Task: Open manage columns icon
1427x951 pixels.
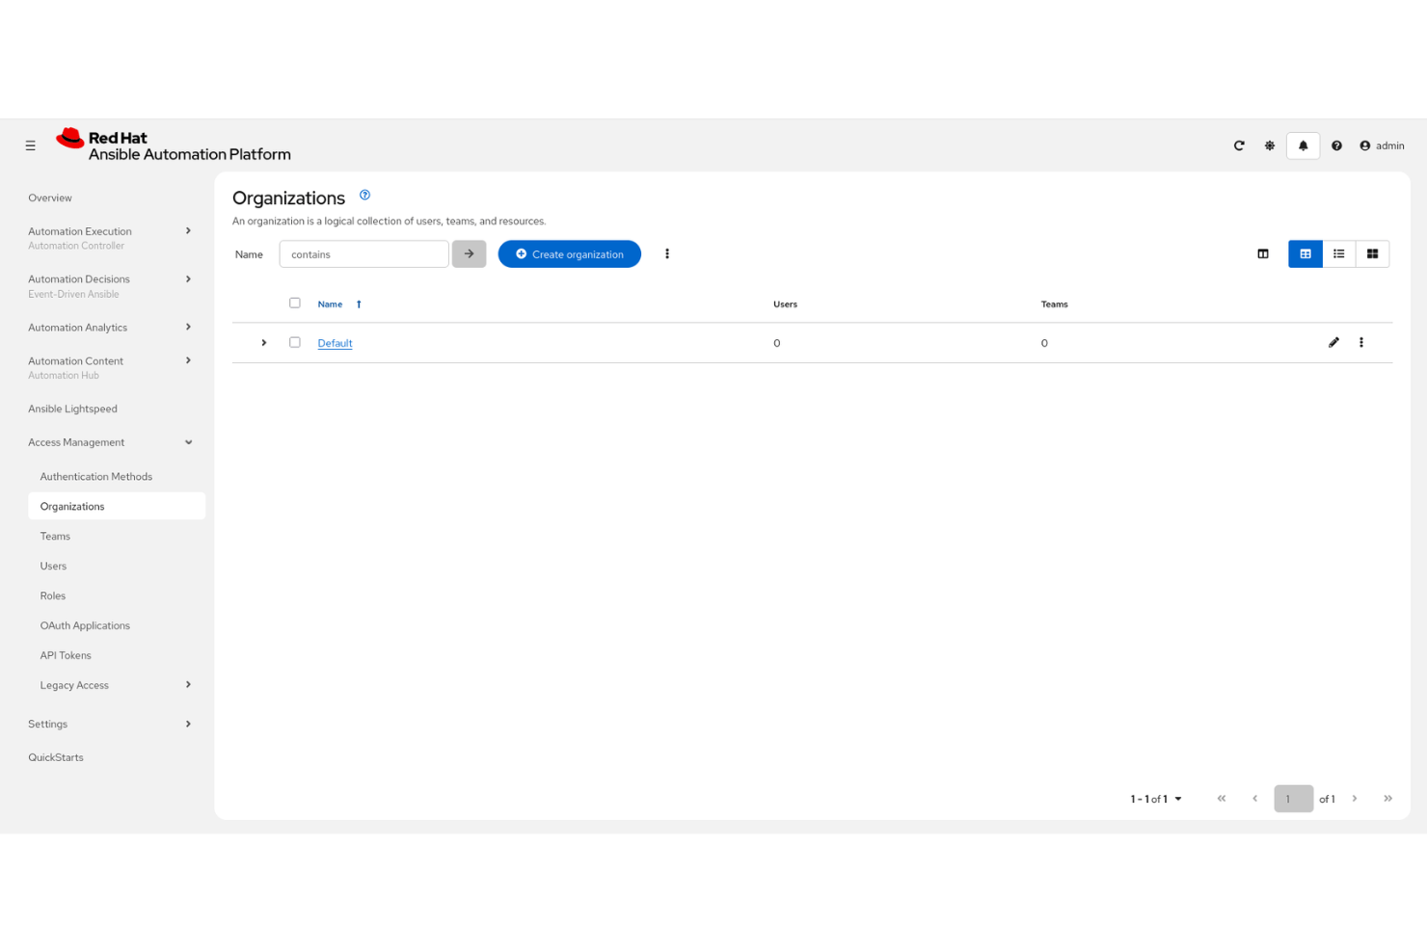Action: click(x=1263, y=254)
